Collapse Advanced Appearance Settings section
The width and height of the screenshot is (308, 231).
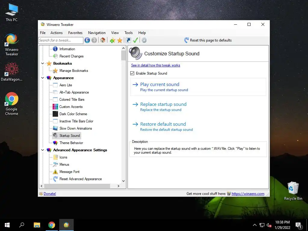coord(43,150)
